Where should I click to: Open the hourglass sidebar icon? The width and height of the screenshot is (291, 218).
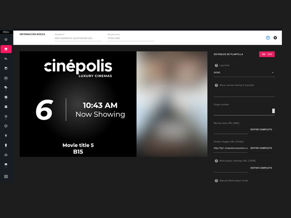[x=6, y=145]
